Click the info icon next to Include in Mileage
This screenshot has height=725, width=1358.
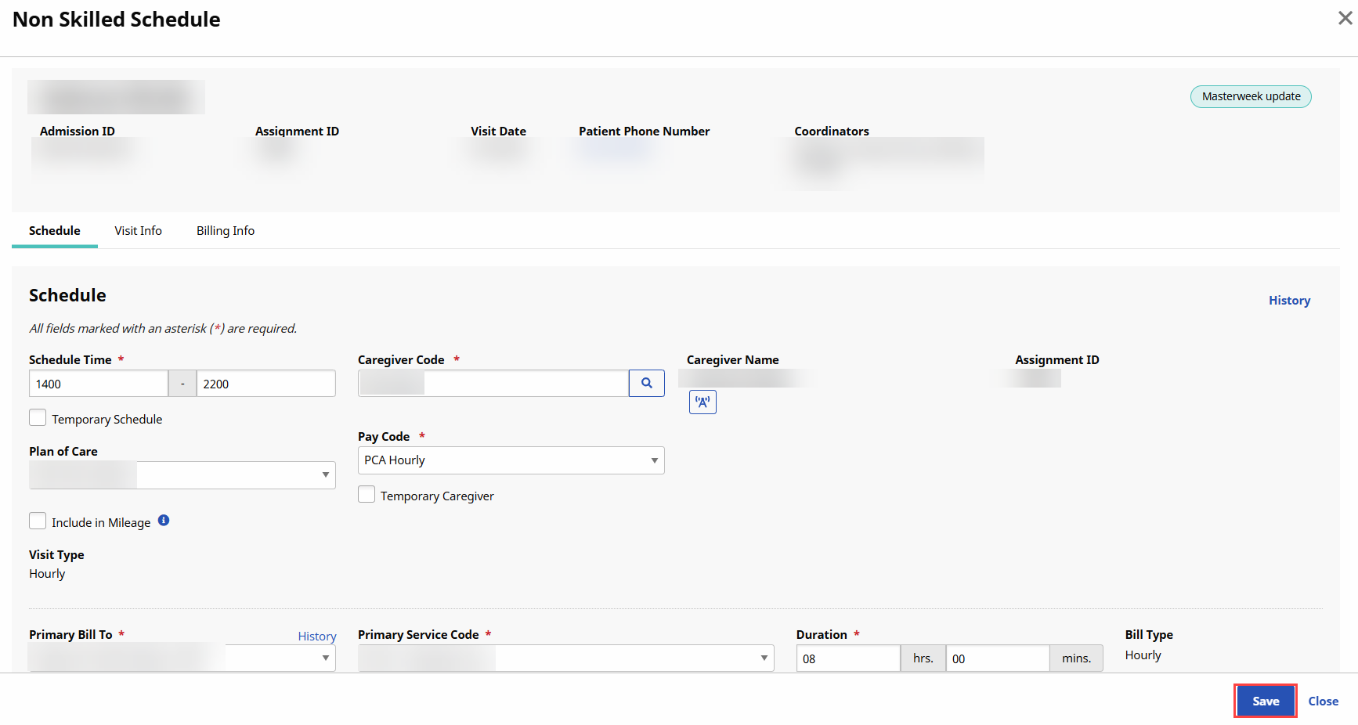coord(164,520)
